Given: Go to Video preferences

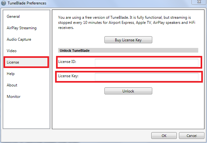Looking at the screenshot, I should [x=11, y=51].
